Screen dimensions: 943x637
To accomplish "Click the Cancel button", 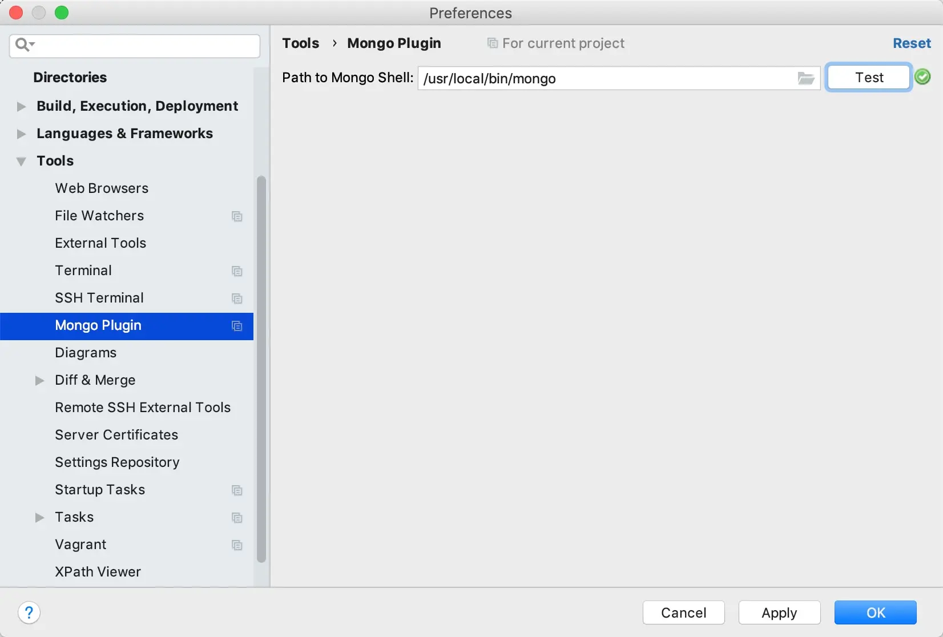I will [683, 612].
